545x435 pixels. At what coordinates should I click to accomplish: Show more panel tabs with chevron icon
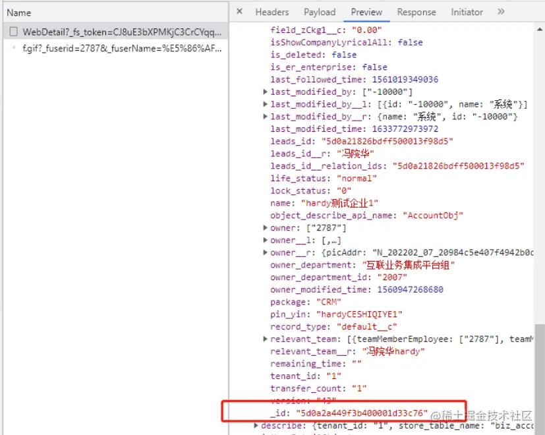500,11
